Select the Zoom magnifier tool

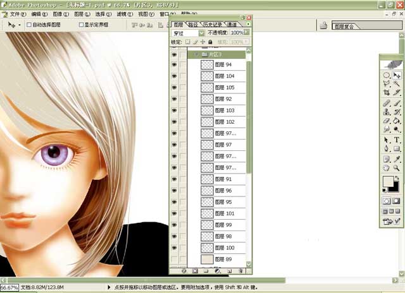tap(397, 168)
